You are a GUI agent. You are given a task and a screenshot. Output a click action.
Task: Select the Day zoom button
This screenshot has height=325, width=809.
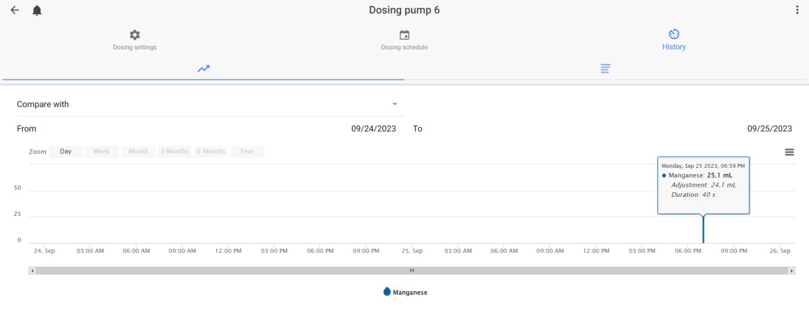pyautogui.click(x=65, y=152)
